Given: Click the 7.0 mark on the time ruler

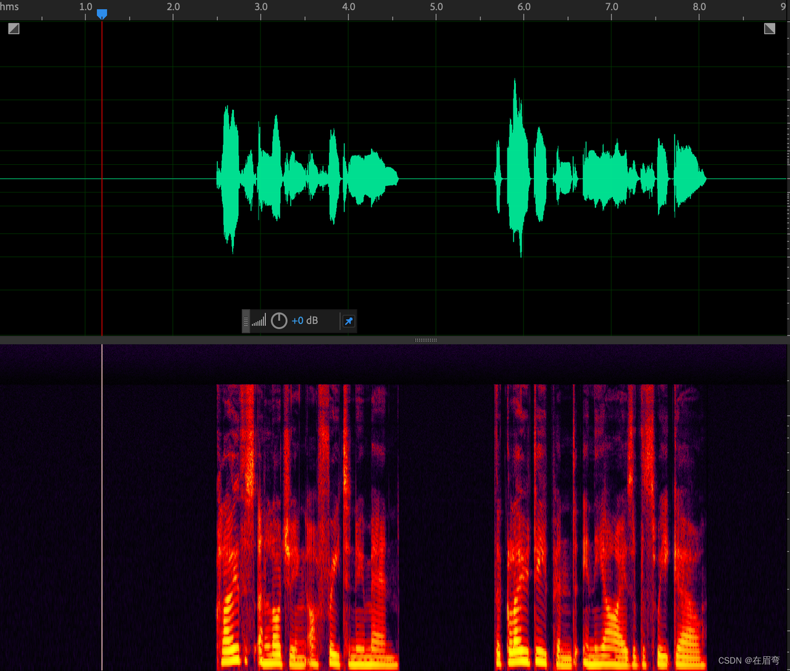Looking at the screenshot, I should [x=612, y=7].
